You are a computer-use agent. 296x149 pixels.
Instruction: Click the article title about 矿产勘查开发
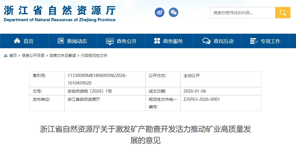coord(146,135)
